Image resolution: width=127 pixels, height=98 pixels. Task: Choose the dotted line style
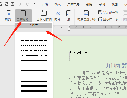click(x=34, y=35)
